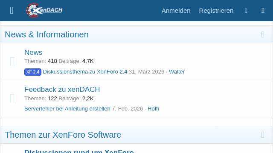Open Feedback zu xenDACH forum
Viewport: 273px width, 153px height.
pos(62,90)
